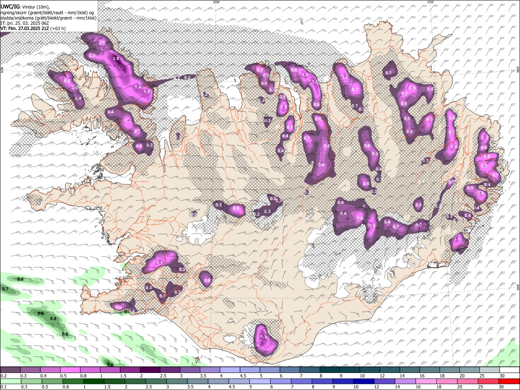
Task: Click the green '1.0' rain value at bottom edge
Action: tap(110, 365)
